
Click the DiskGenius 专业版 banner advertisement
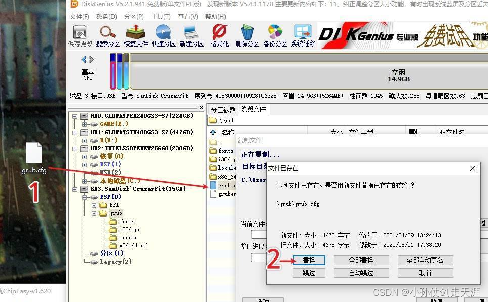click(402, 35)
